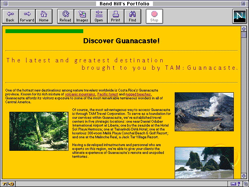Image resolution: width=249 pixels, height=187 pixels.
Task: Click the scroll down arrow
Action: 244,176
